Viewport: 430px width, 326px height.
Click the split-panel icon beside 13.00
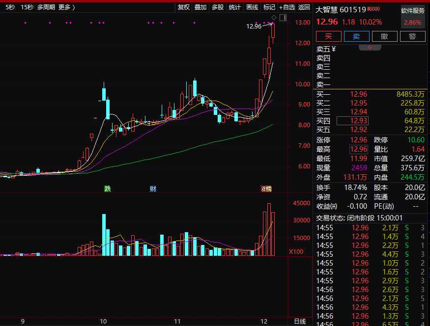click(283, 18)
